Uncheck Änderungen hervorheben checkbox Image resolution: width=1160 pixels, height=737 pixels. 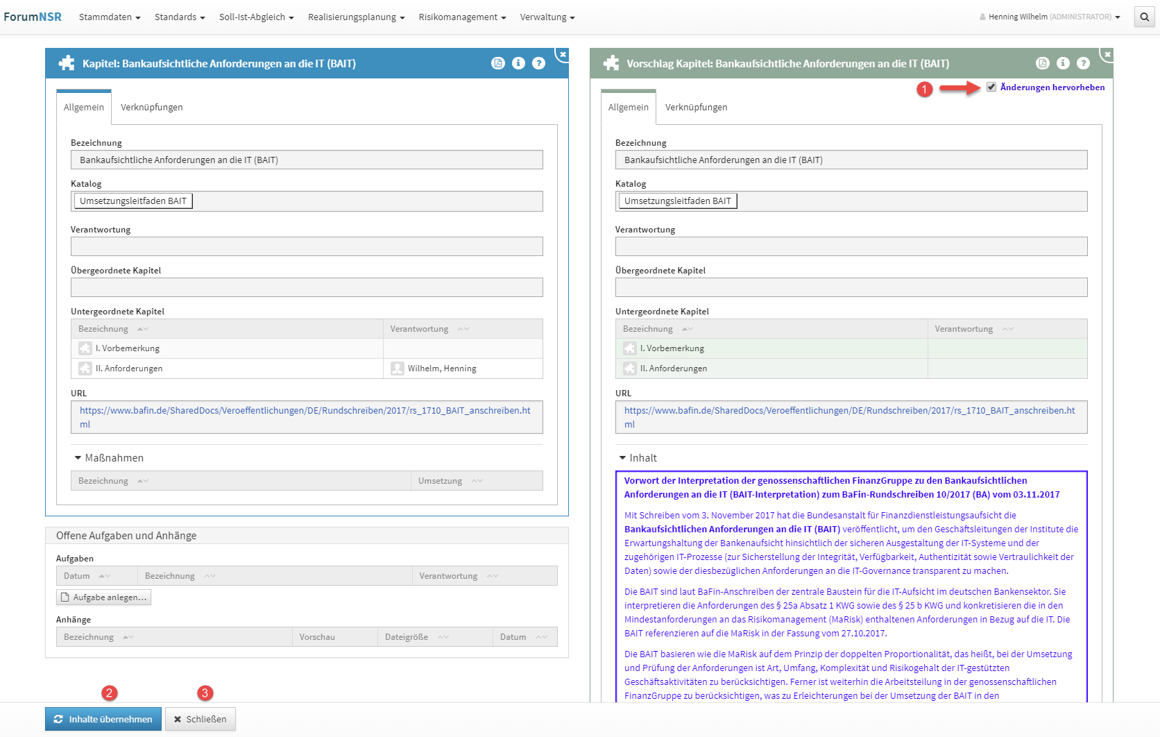point(991,87)
